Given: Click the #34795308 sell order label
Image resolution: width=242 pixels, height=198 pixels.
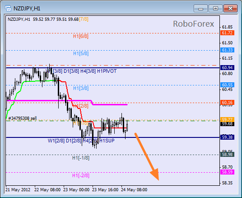Looking at the screenshot, I should [23, 118].
